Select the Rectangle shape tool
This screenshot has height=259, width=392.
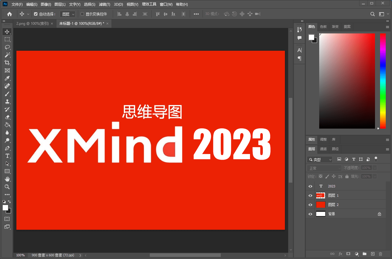(7, 171)
